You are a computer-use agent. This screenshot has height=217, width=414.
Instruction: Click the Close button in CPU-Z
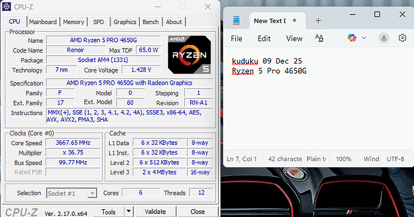click(x=197, y=212)
